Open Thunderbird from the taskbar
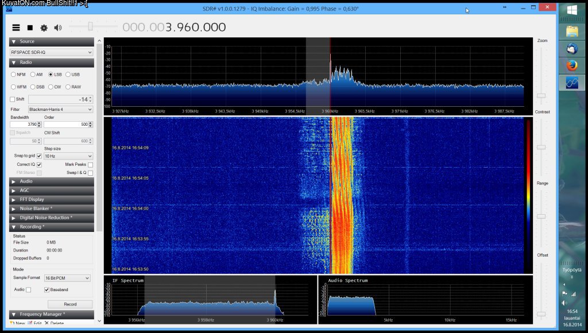588x333 pixels. 572,48
